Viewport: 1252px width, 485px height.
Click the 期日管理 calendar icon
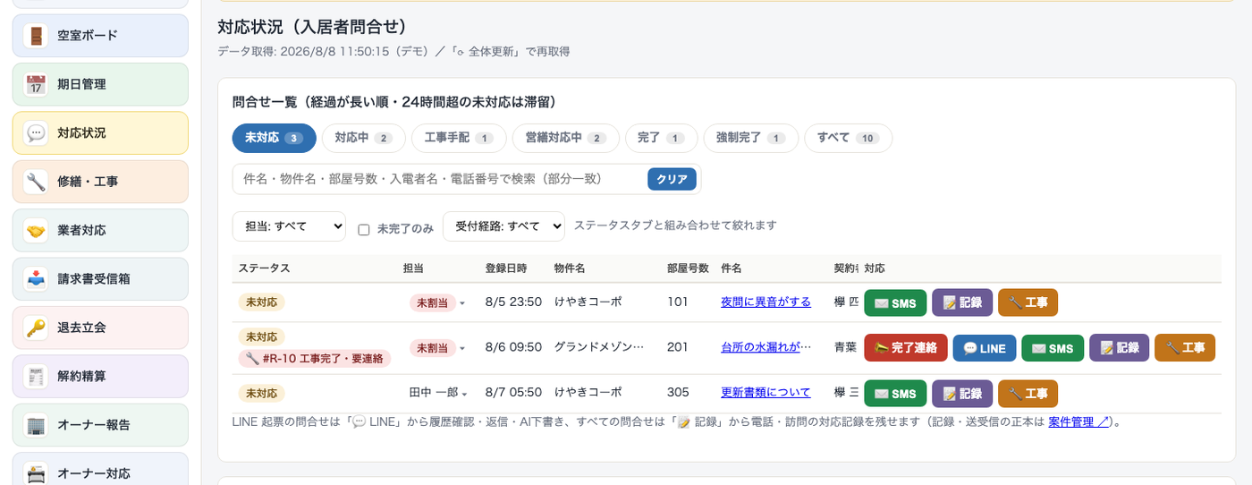click(x=36, y=84)
